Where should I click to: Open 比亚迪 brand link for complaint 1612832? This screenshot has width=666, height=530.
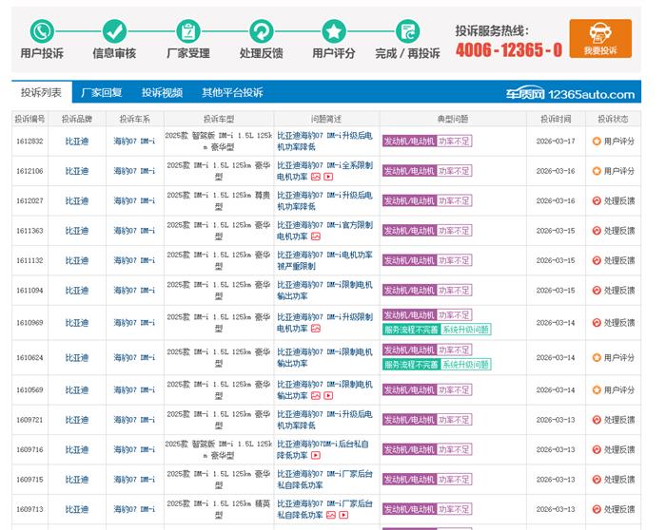(x=77, y=142)
